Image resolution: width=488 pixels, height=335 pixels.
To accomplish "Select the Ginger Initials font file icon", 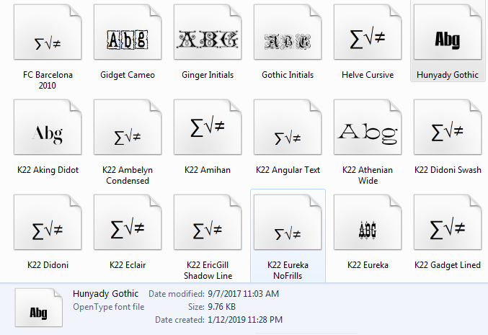I will tap(208, 32).
